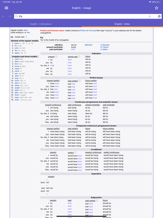This screenshot has height=218, width=163.
Task: Open irregular model 'panic'
Action: (17, 71)
